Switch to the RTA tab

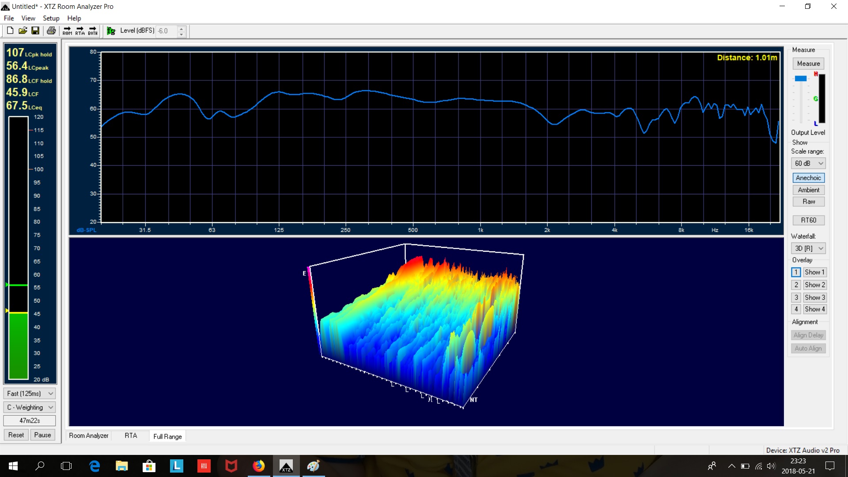pyautogui.click(x=131, y=435)
